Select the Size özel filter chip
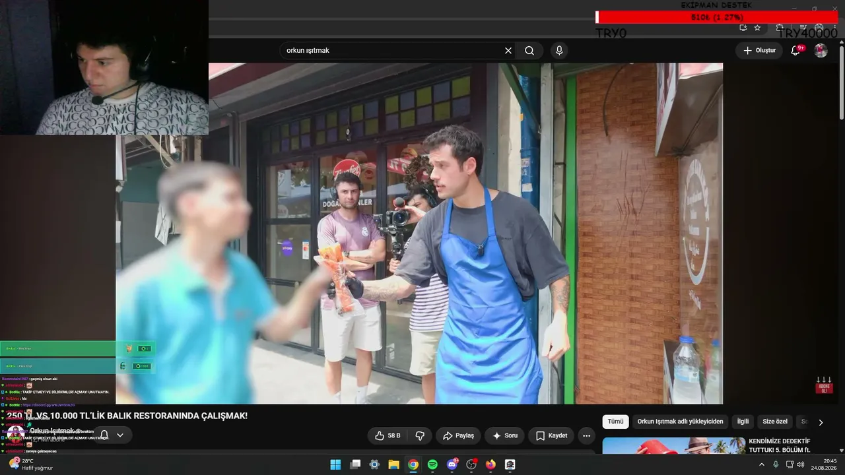 point(775,422)
